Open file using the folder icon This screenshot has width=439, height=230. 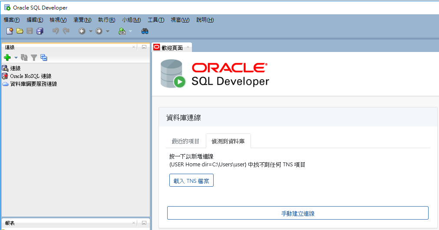point(20,31)
